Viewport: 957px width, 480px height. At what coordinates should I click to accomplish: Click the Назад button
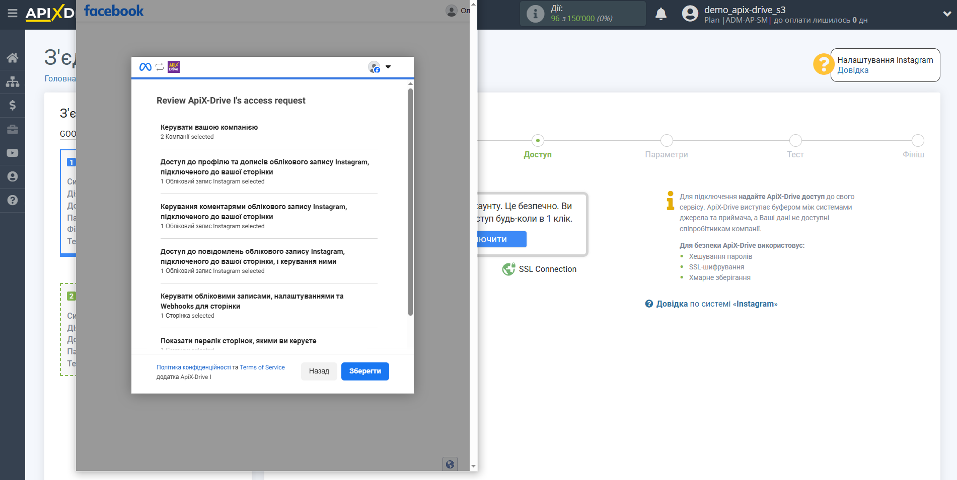(319, 371)
